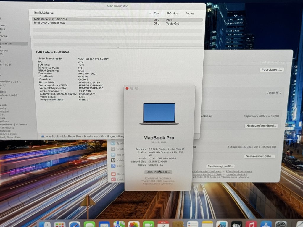Open Reminders app in Dock
The width and height of the screenshot is (303, 227).
pos(193,225)
